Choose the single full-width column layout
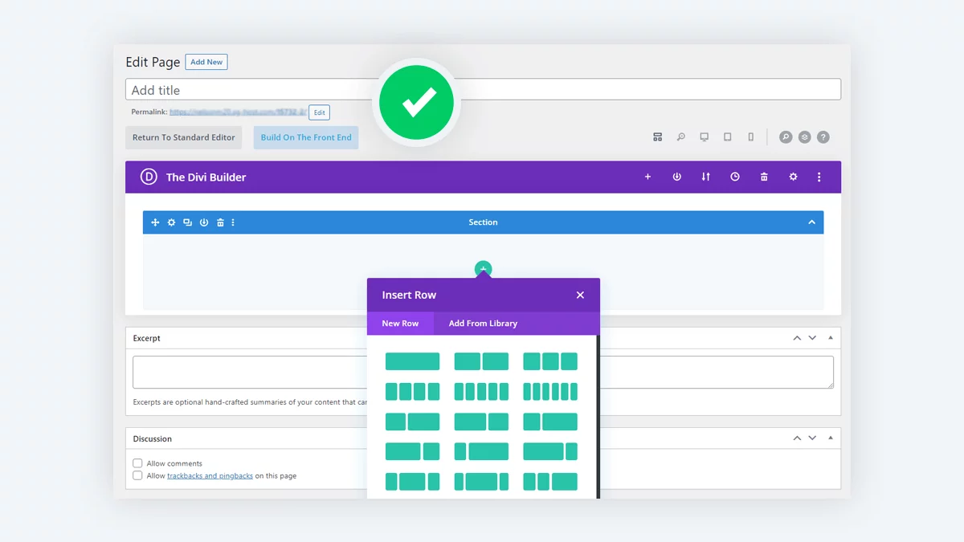The image size is (964, 542). tap(412, 361)
